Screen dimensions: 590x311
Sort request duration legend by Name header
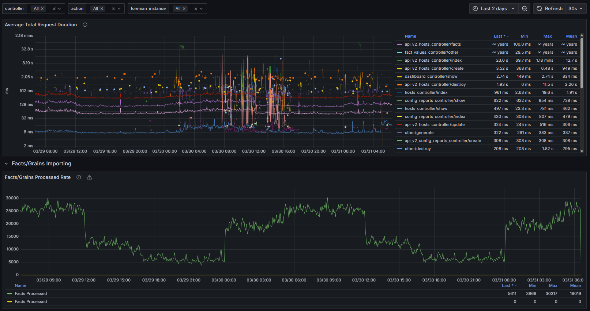[410, 37]
